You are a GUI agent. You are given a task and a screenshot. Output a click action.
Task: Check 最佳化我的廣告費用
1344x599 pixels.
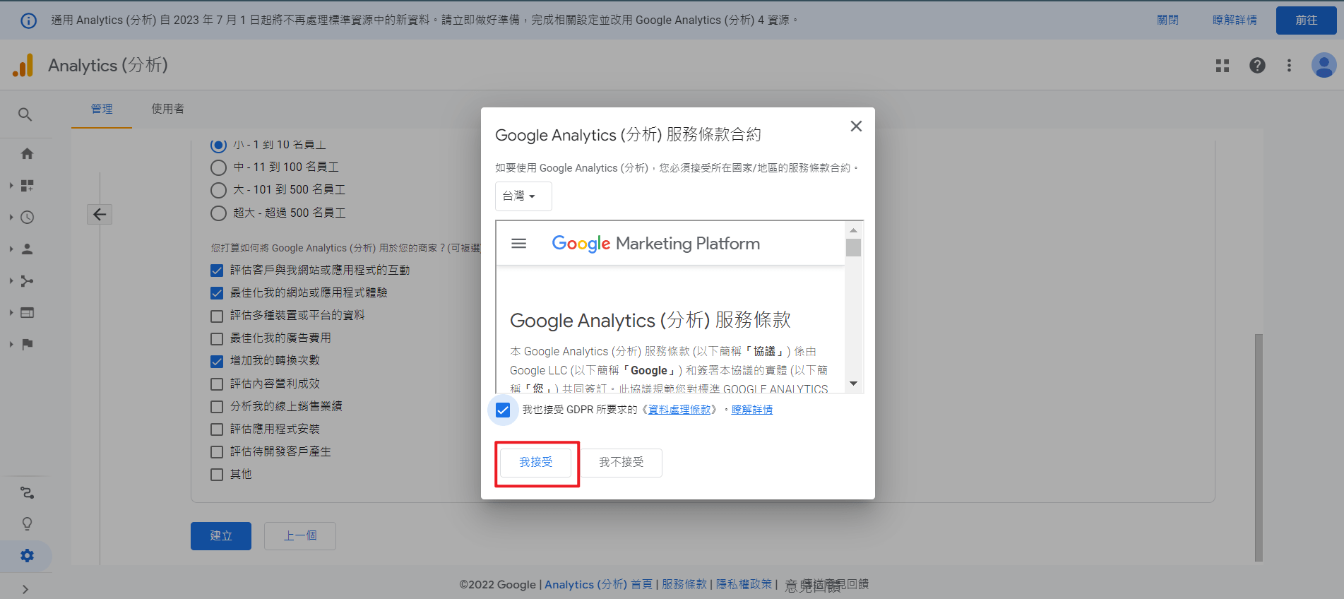tap(217, 338)
